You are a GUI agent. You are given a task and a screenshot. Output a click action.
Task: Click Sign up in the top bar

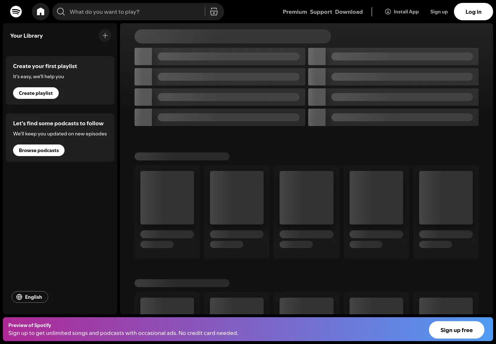(x=439, y=12)
